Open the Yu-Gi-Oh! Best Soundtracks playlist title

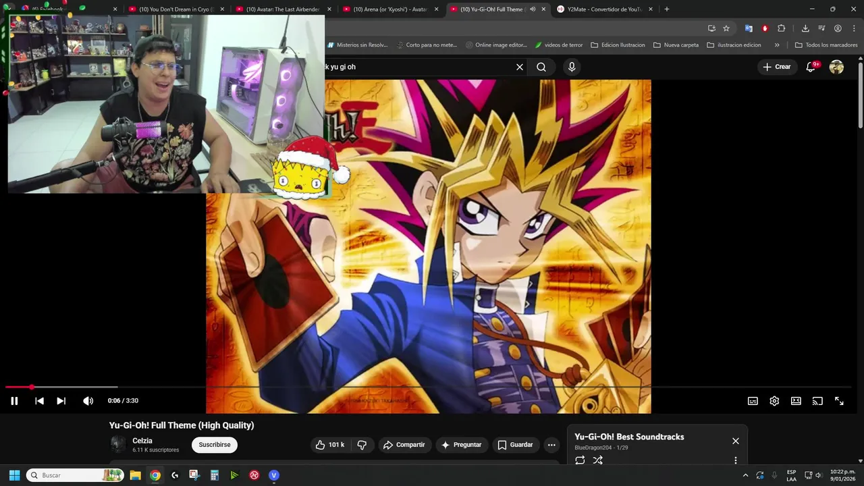pyautogui.click(x=629, y=437)
